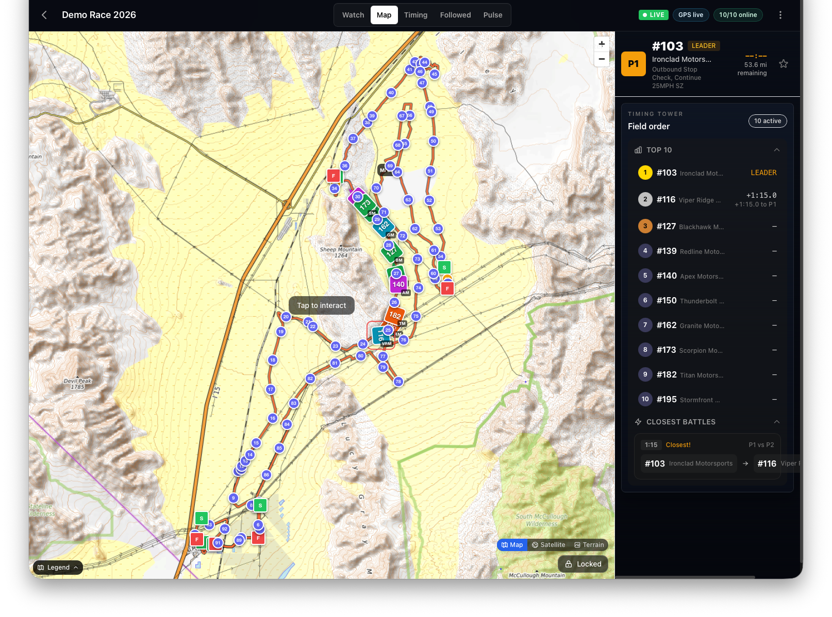Select #116 Viper Ridge row
The image size is (832, 617).
(707, 199)
